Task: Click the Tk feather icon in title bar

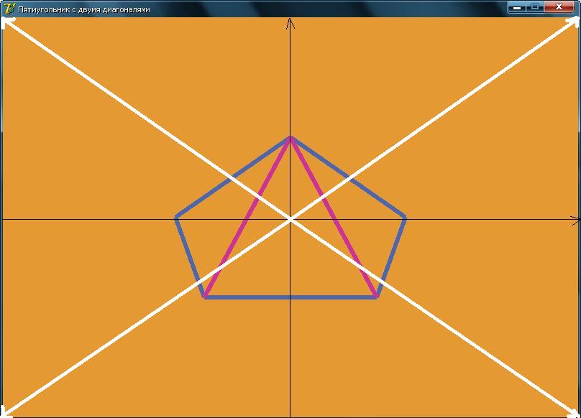Action: pos(9,9)
